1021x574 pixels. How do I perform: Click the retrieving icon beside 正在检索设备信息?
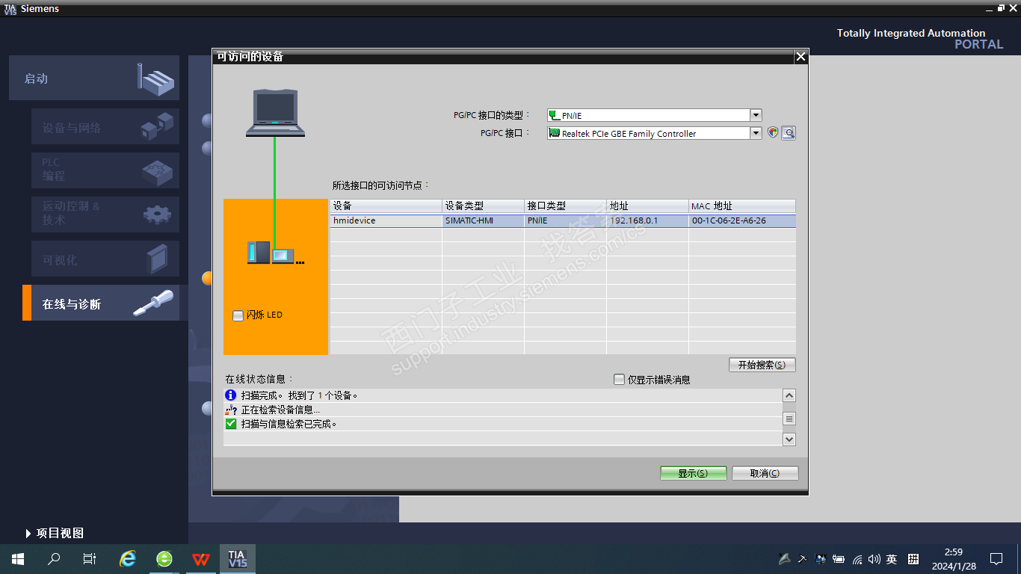click(231, 410)
